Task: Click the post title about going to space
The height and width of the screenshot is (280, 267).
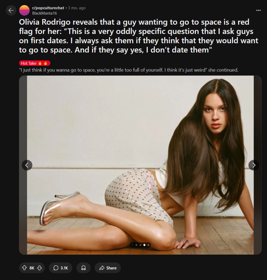Action: pyautogui.click(x=138, y=36)
